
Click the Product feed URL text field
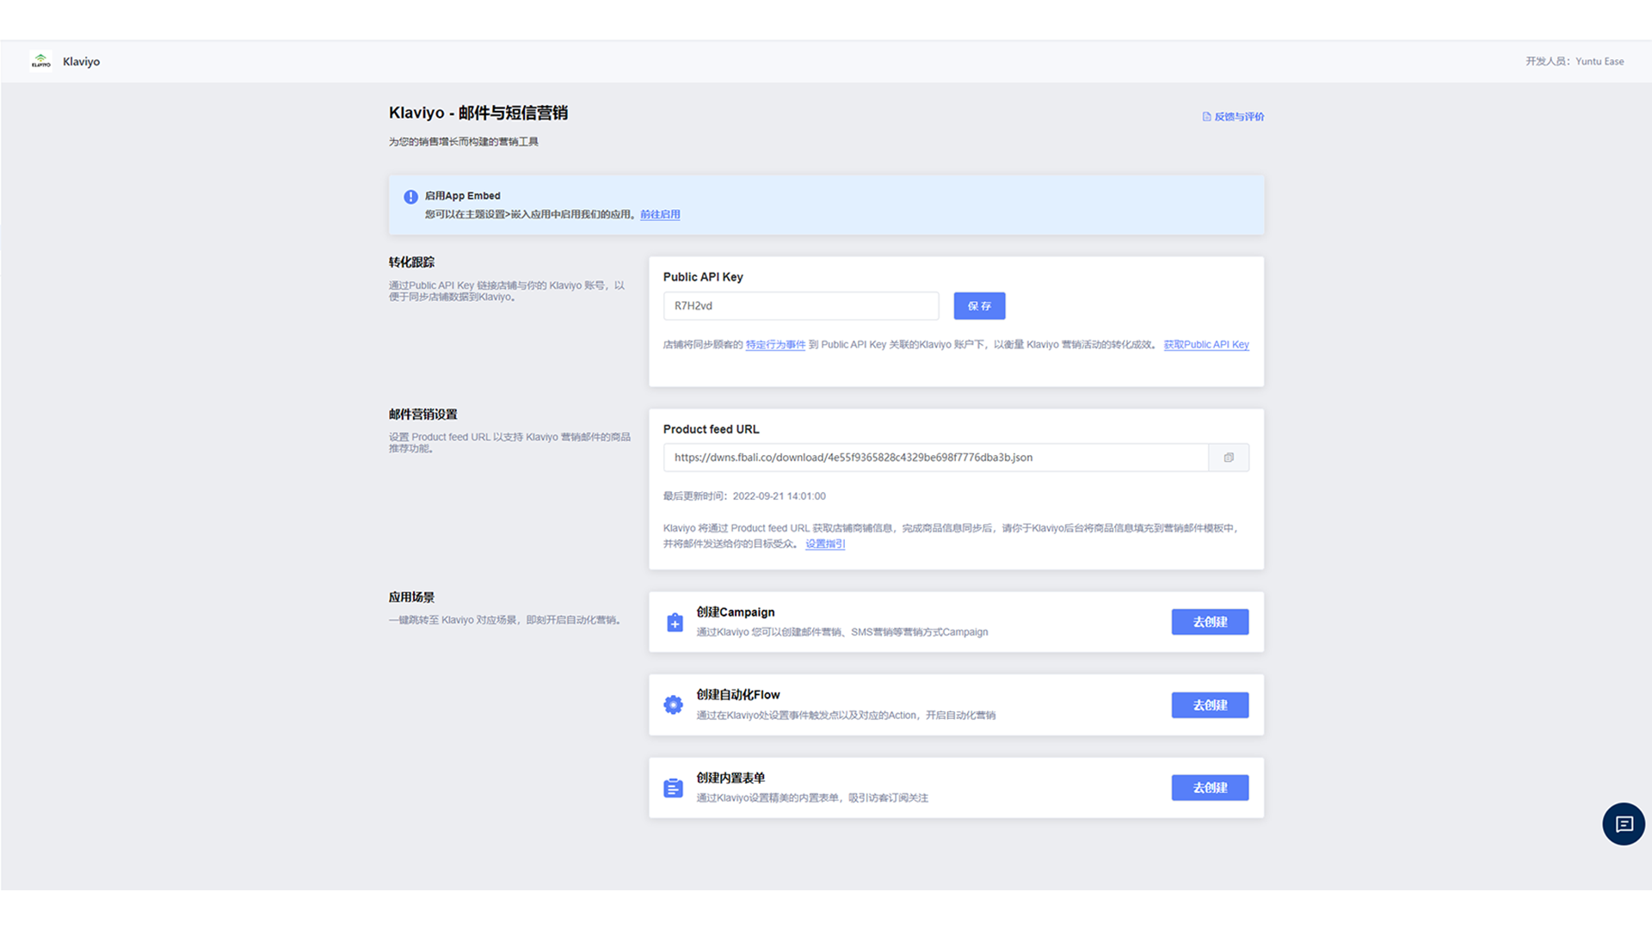click(x=934, y=458)
